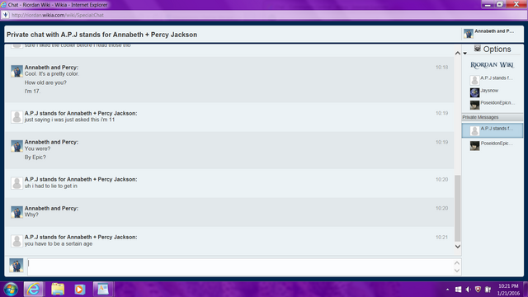This screenshot has height=297, width=528.
Task: Collapse the user list arrow beside Options
Action: [465, 53]
